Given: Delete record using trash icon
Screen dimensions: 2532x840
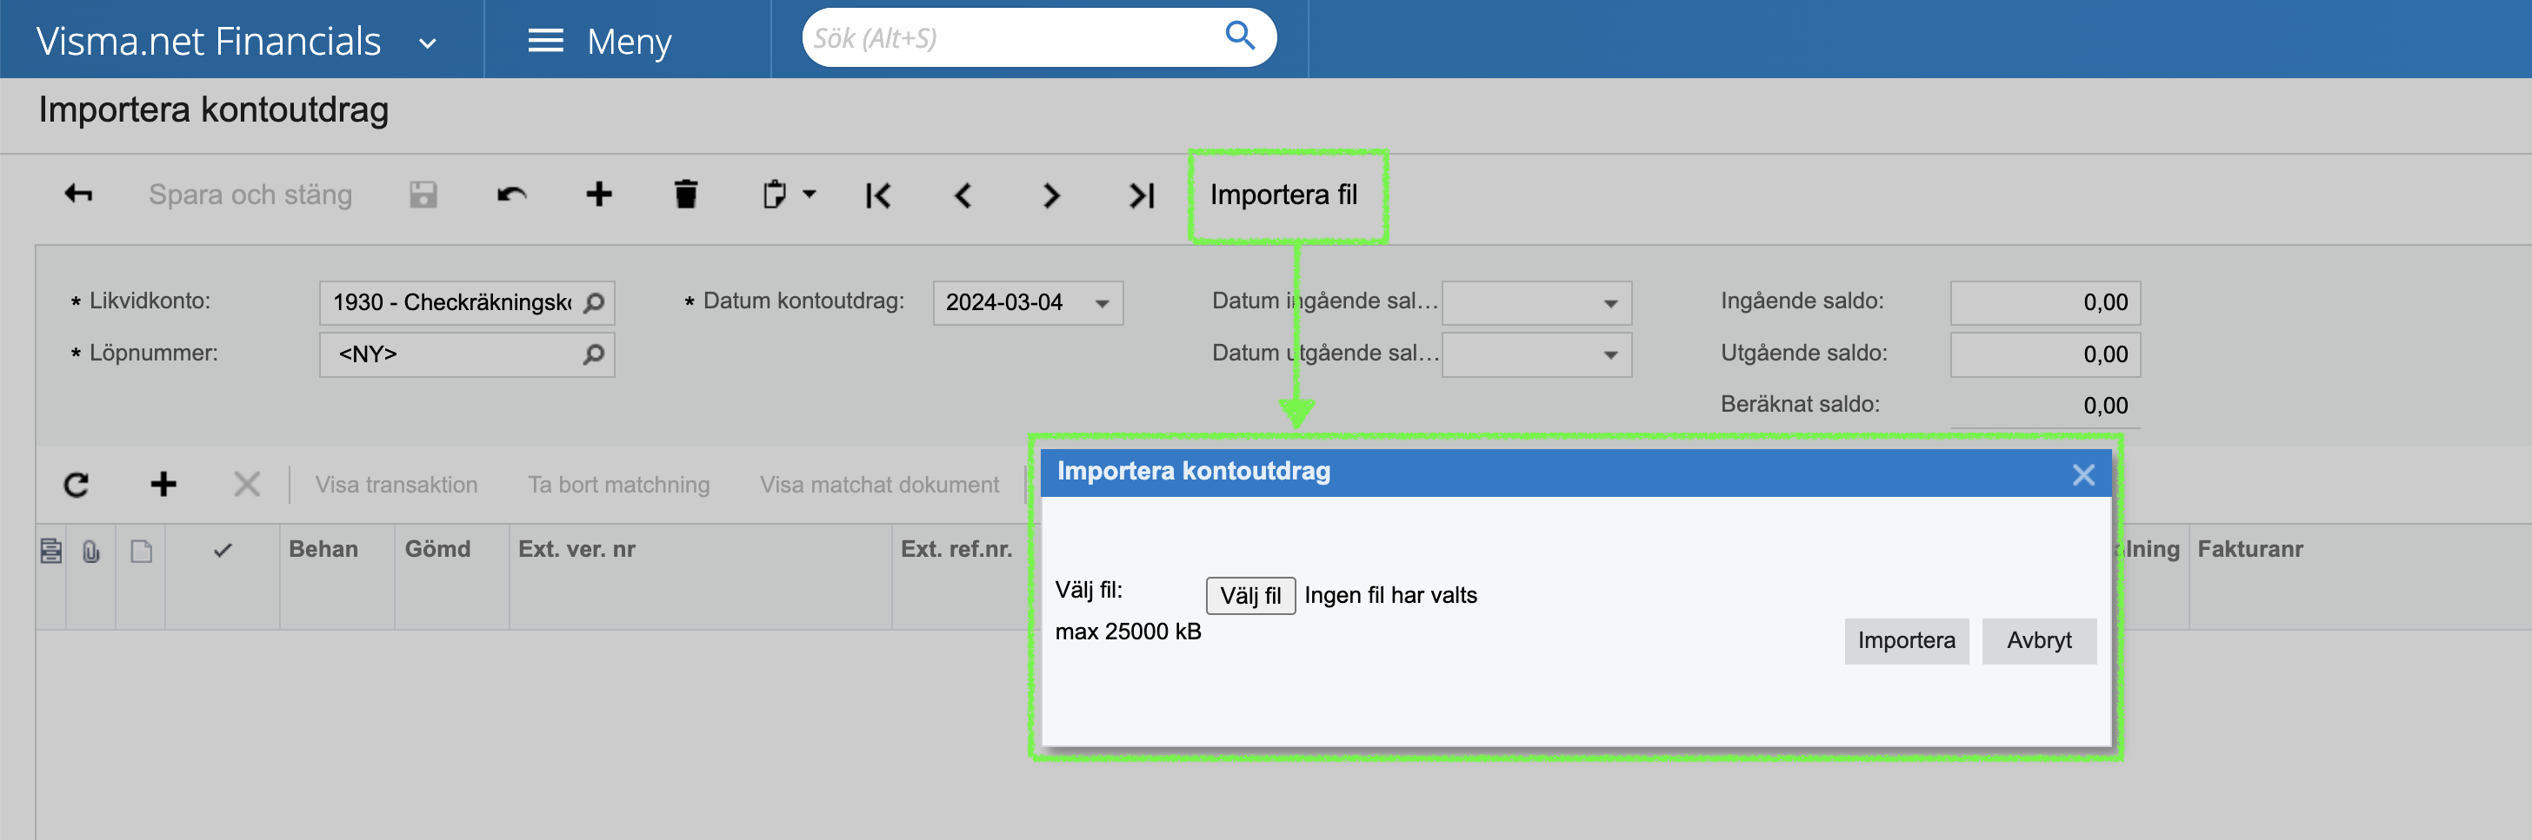Looking at the screenshot, I should point(686,195).
